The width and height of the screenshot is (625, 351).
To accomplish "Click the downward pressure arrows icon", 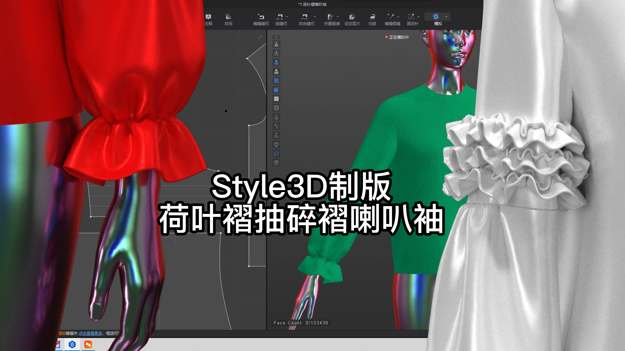I will pyautogui.click(x=276, y=117).
